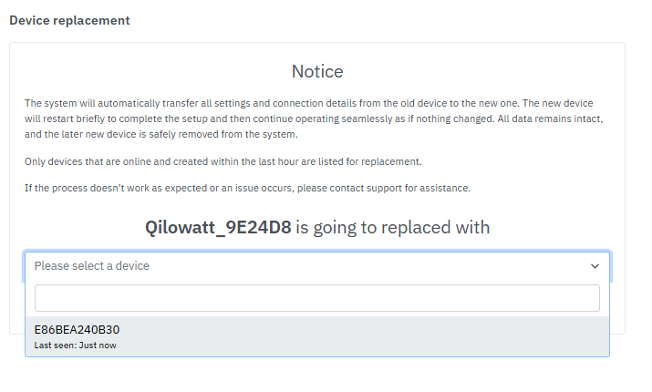Click the "Device replacement" page heading

[x=69, y=20]
